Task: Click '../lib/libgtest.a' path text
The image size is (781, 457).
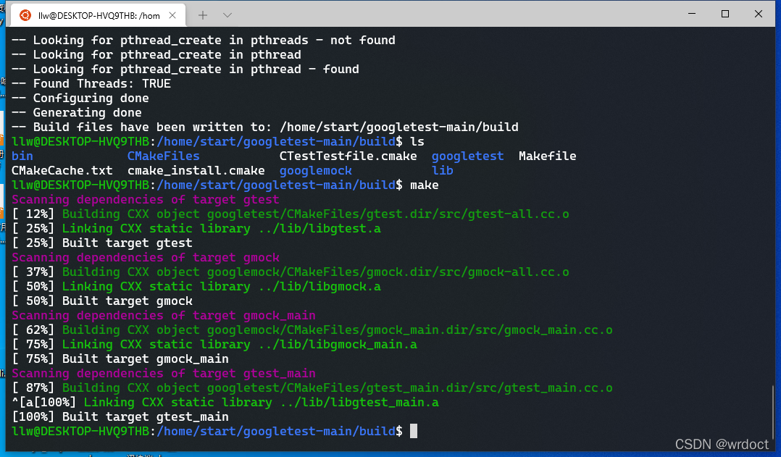Action: point(319,229)
